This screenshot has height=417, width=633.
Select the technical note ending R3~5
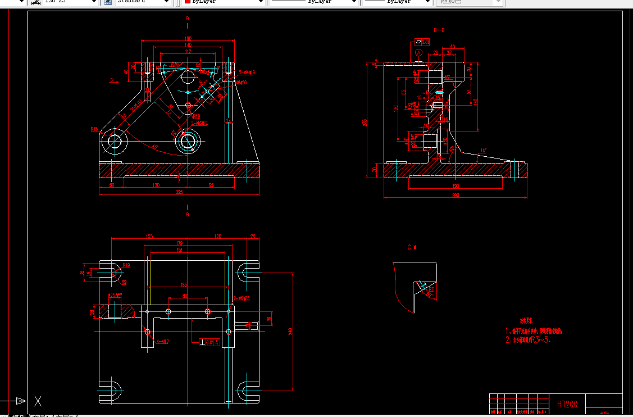click(x=528, y=340)
